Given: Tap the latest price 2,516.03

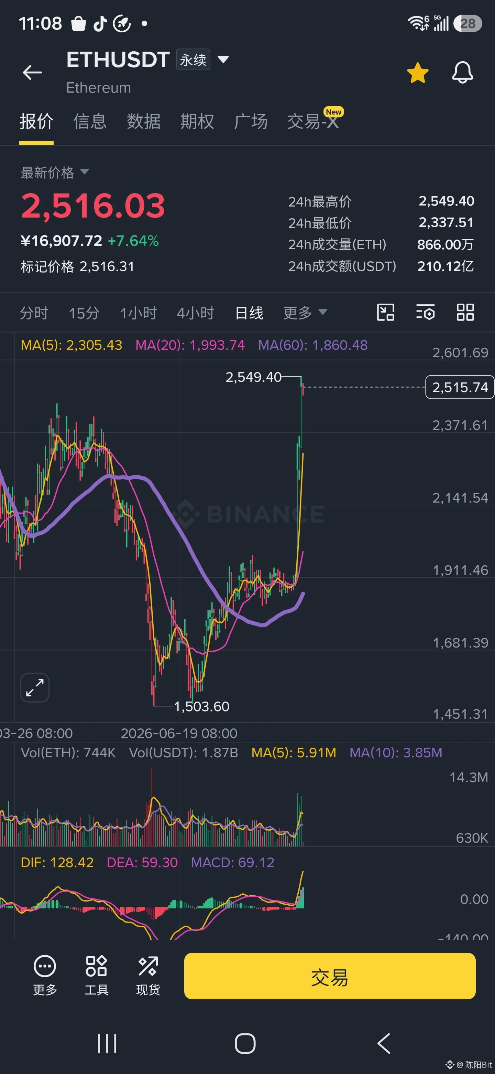Looking at the screenshot, I should click(x=93, y=206).
